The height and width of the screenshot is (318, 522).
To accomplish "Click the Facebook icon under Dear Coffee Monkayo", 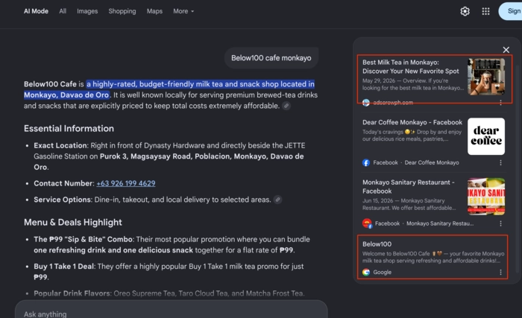I will coord(366,162).
